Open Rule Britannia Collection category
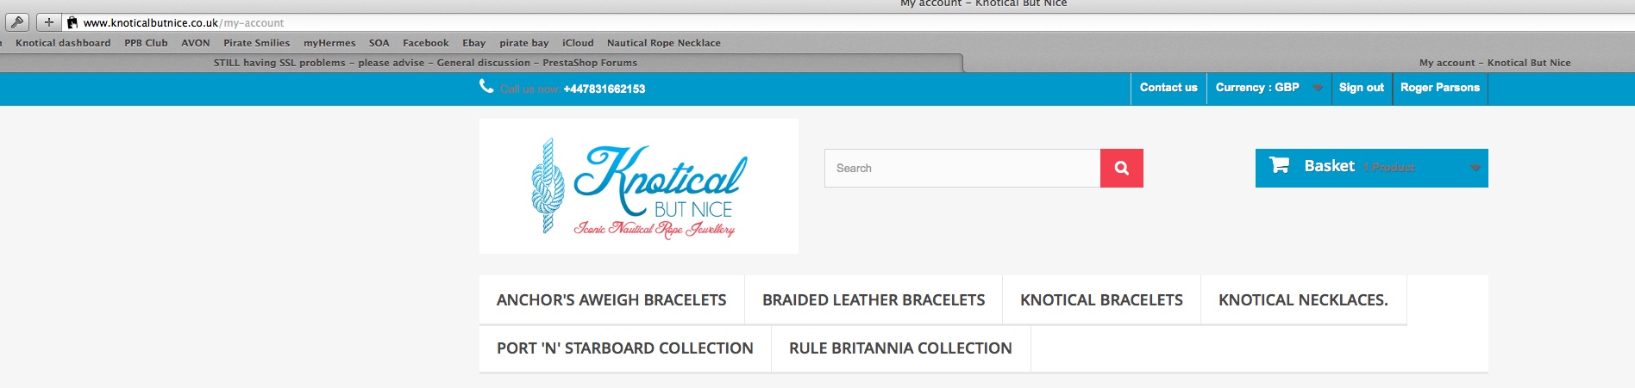Image resolution: width=1635 pixels, height=388 pixels. pyautogui.click(x=900, y=348)
